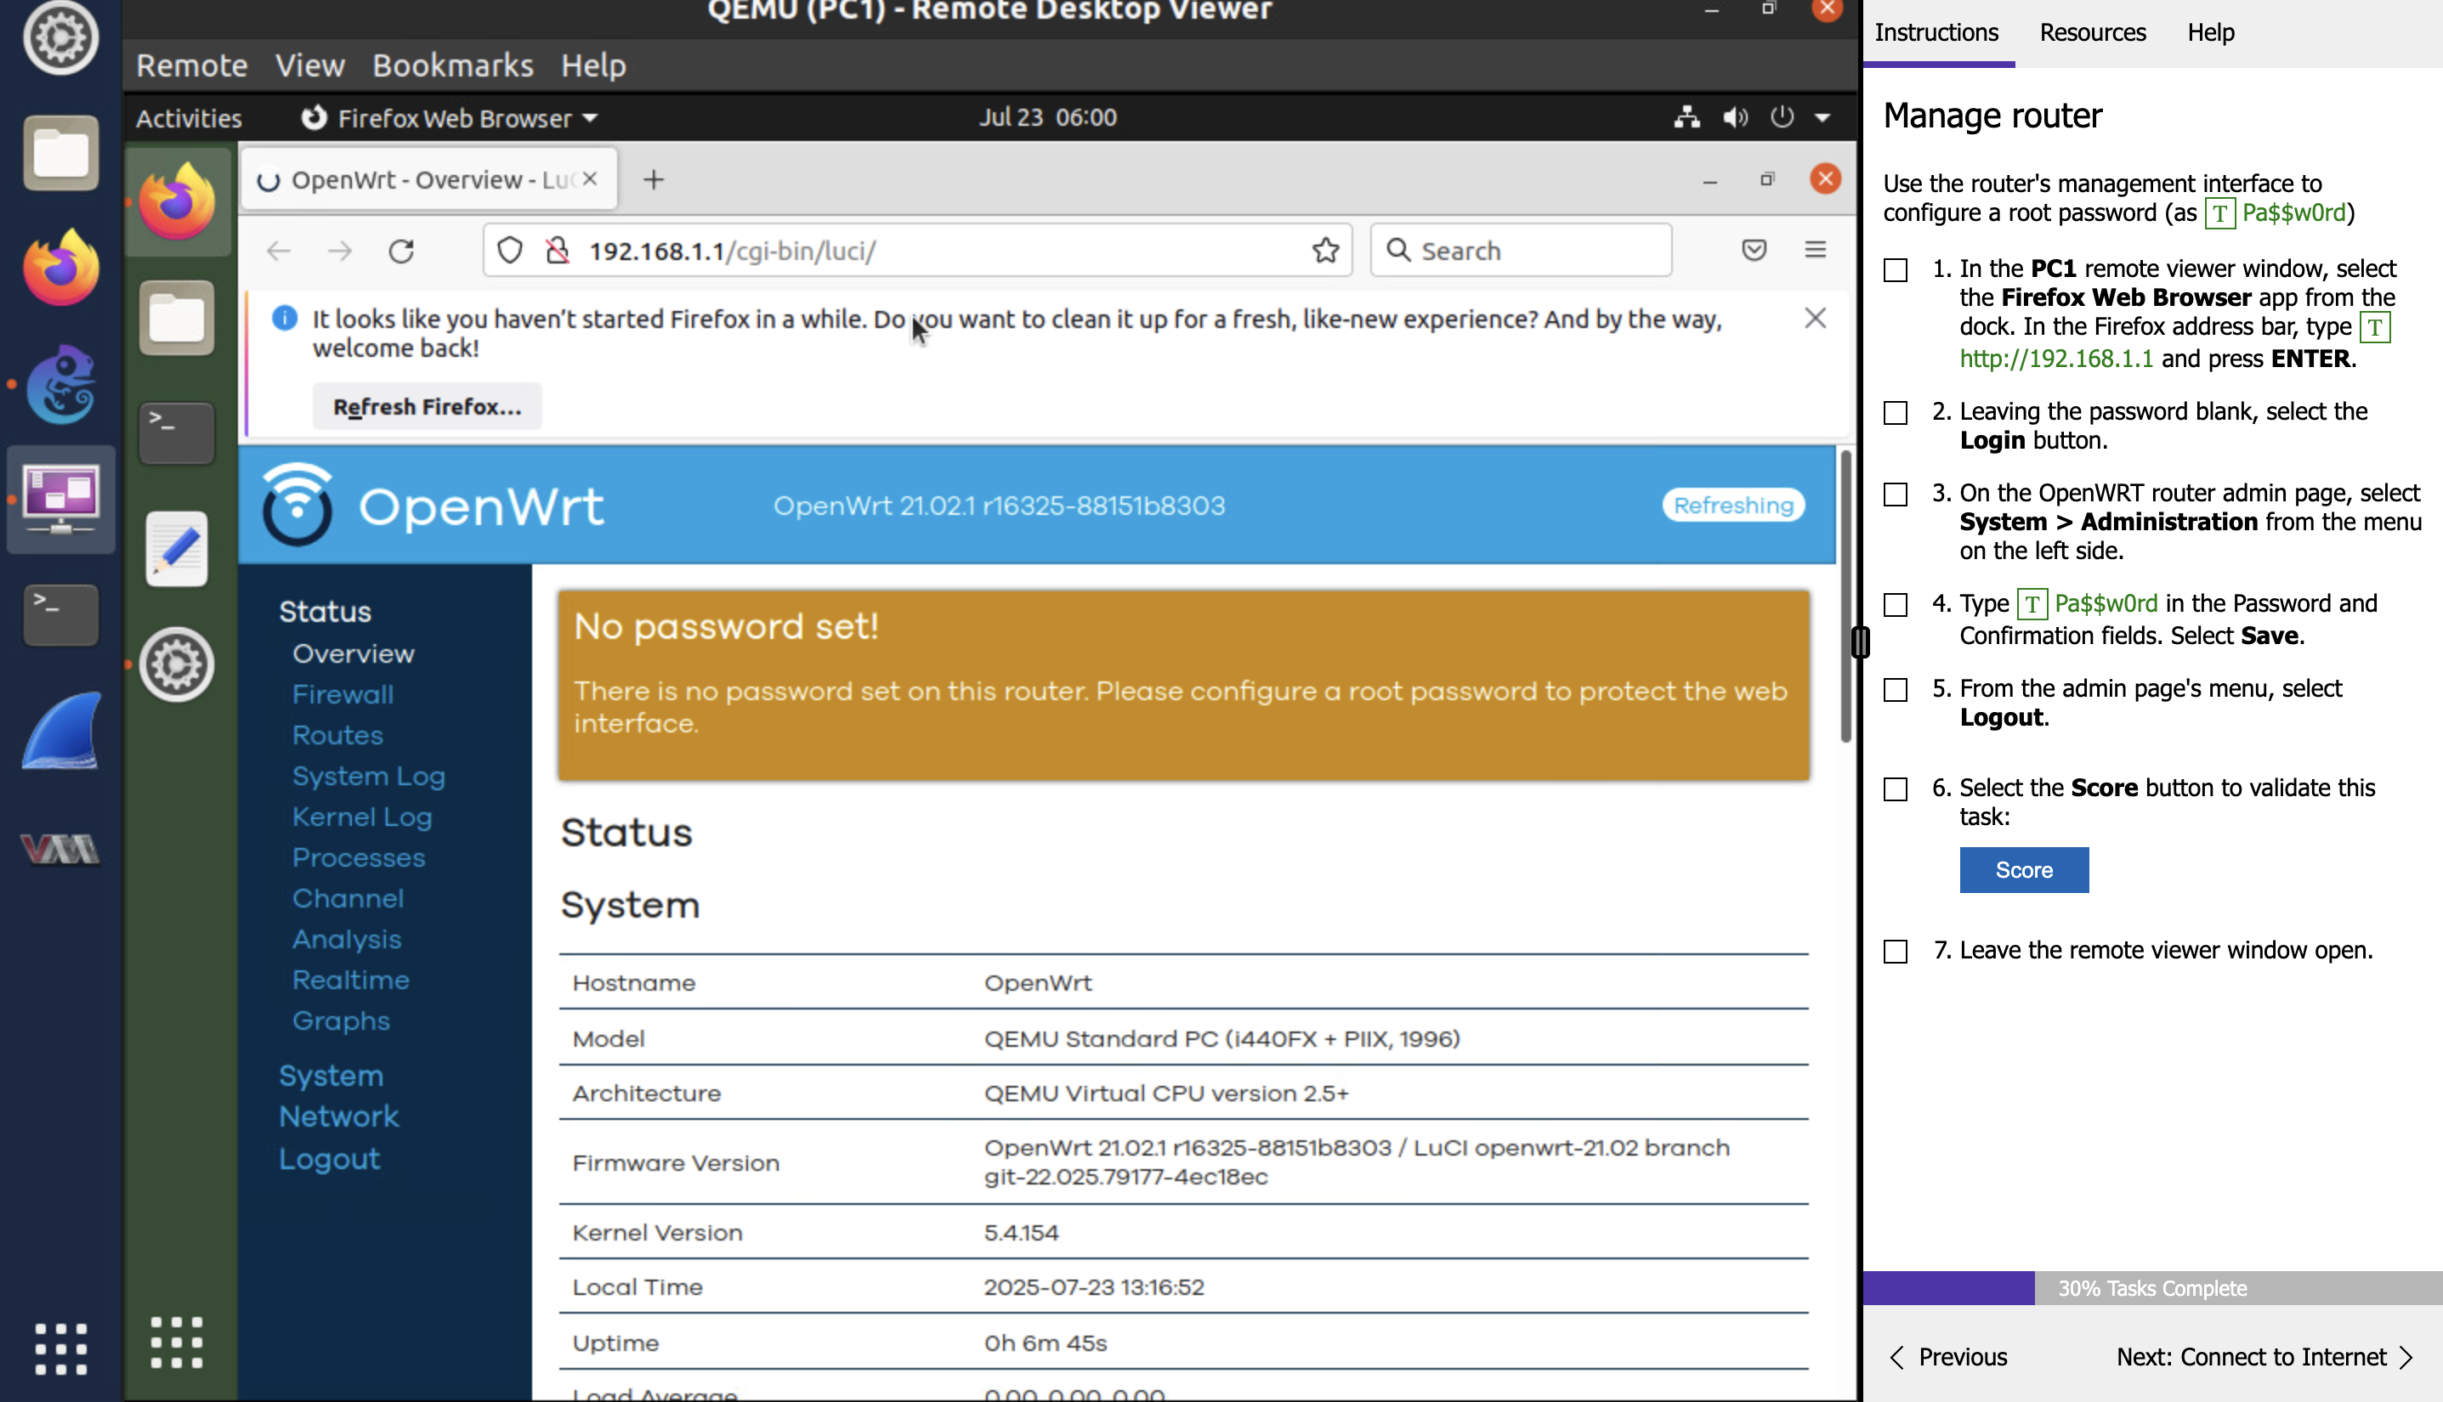Open Text Editor icon in the inner PC1 dock

(178, 549)
